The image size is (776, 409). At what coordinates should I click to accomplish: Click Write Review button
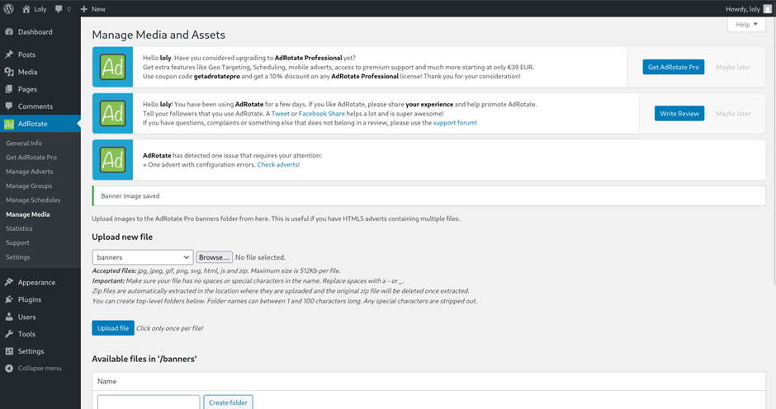(679, 113)
